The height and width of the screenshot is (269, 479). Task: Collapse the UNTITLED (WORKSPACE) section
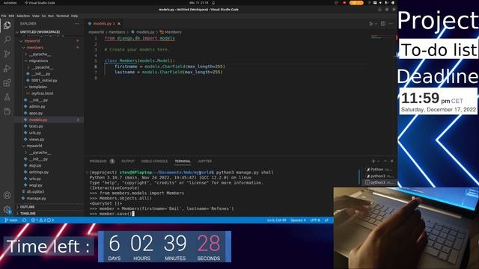point(49,31)
